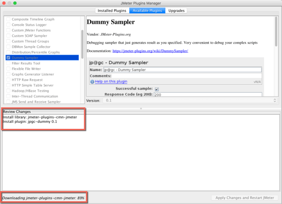Check the HTTP Simple Table Server checkbox
The height and width of the screenshot is (204, 282).
8,85
